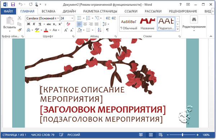
Task: Open the ФАЙЛ tab
Action: coord(8,11)
